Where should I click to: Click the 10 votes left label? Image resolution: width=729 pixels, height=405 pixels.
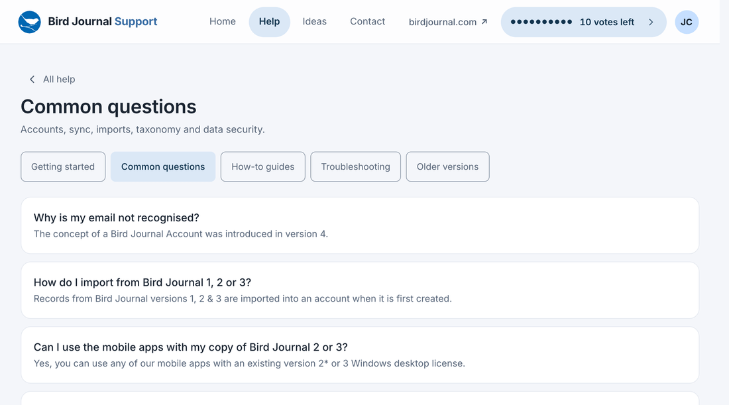606,22
